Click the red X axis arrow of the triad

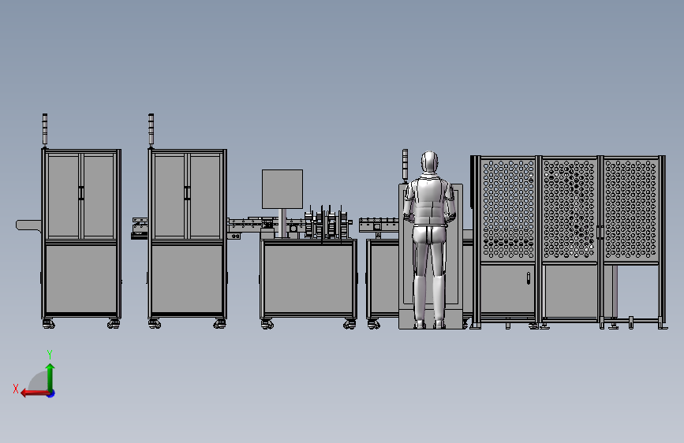click(34, 393)
